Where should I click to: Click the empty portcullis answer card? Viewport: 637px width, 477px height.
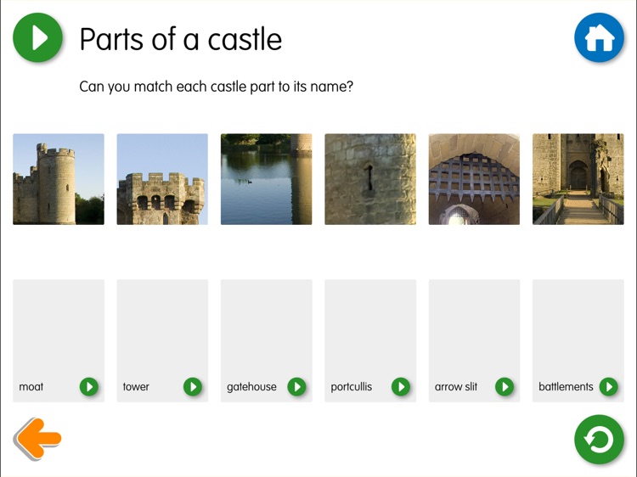point(370,327)
